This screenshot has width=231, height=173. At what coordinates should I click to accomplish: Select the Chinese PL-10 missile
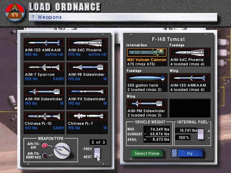[x=44, y=123]
